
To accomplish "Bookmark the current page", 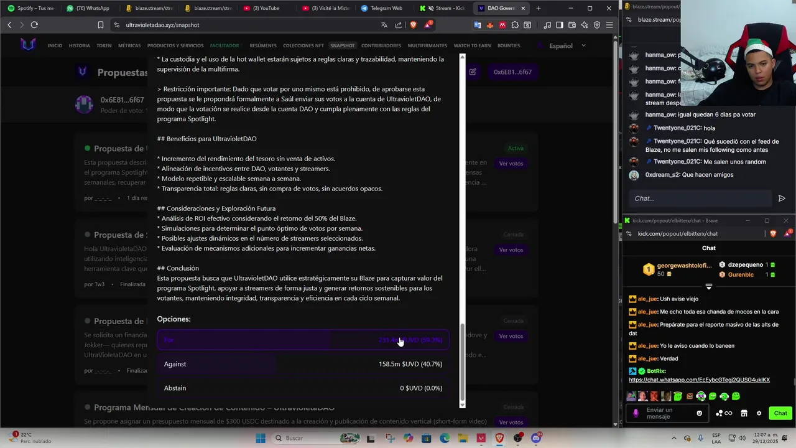I will pos(101,25).
